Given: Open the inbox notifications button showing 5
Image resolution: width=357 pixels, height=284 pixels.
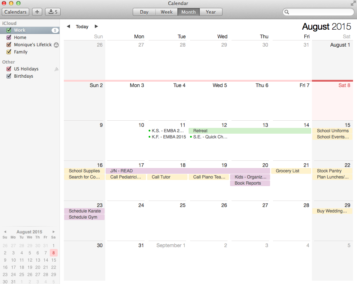Looking at the screenshot, I should pyautogui.click(x=53, y=12).
